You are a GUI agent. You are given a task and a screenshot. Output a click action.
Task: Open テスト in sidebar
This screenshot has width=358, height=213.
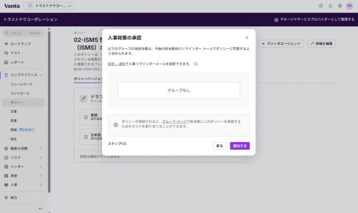pyautogui.click(x=23, y=53)
